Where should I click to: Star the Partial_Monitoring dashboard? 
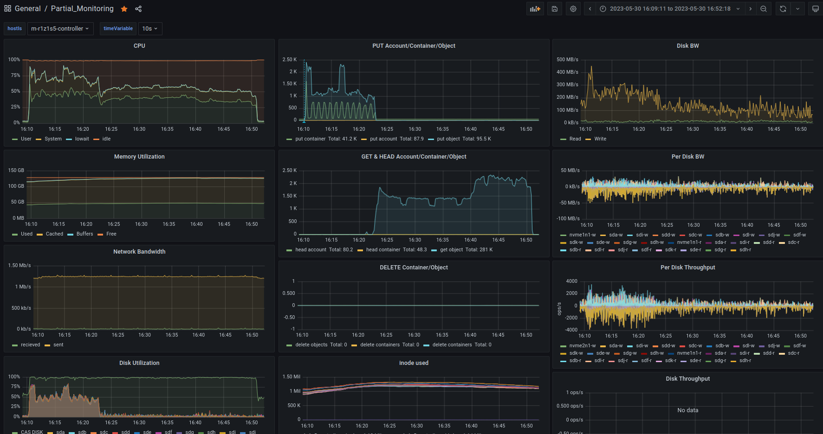pyautogui.click(x=124, y=9)
